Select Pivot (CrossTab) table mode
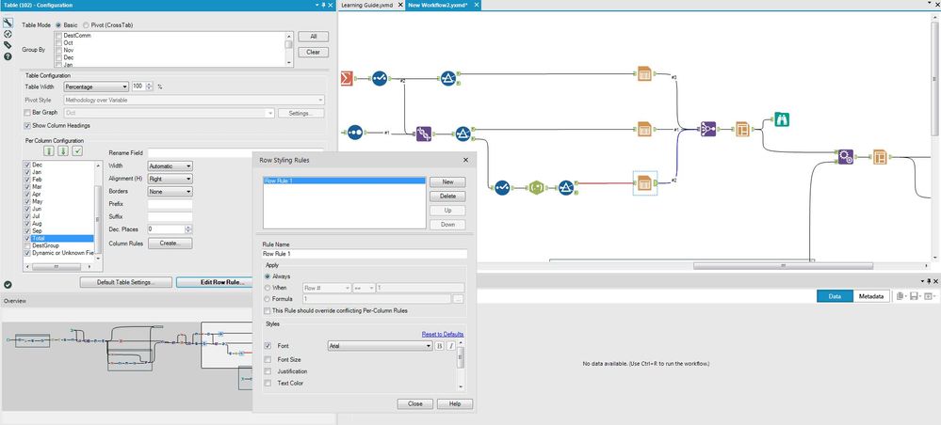This screenshot has height=425, width=941. click(86, 25)
